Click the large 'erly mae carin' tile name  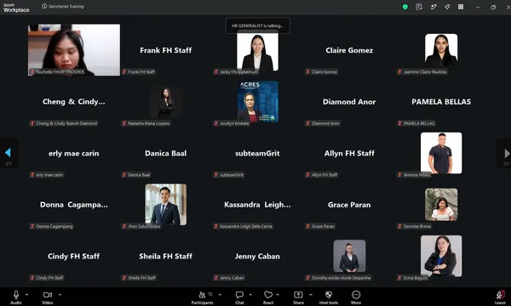pos(73,153)
